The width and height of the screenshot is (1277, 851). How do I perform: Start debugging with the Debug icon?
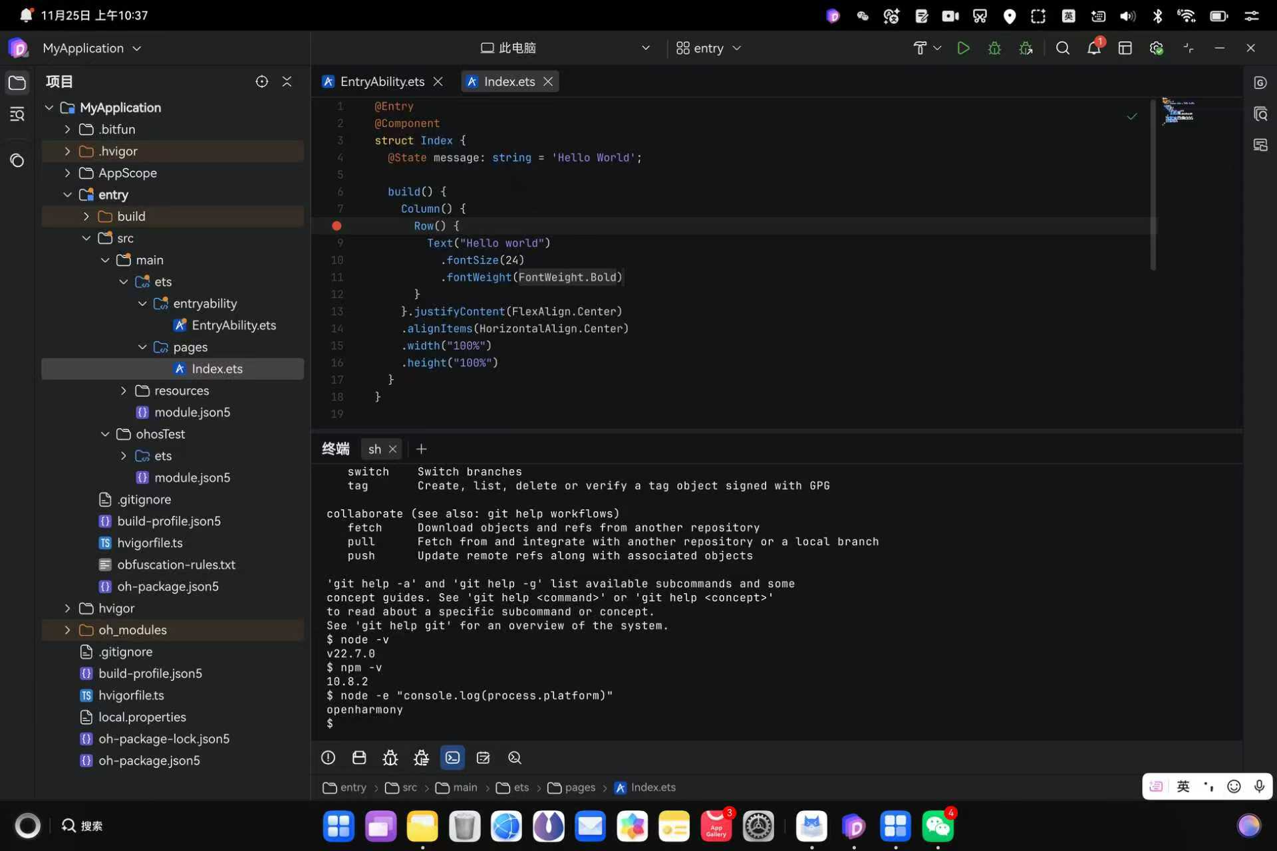(994, 48)
